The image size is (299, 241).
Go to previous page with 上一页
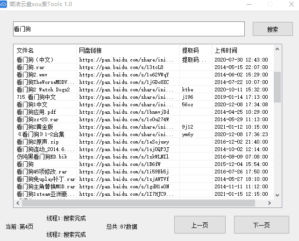tap(200, 225)
